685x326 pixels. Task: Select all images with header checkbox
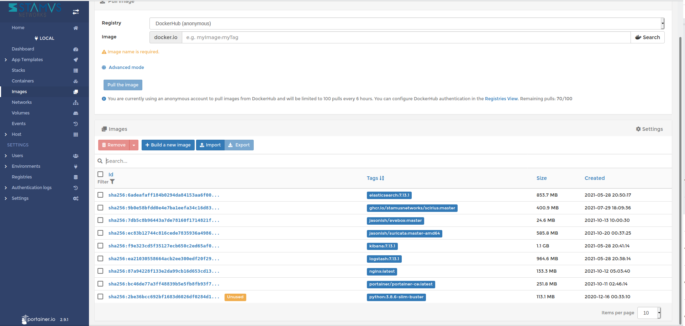coord(100,174)
